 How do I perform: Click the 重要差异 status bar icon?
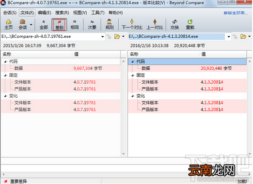click(6, 182)
